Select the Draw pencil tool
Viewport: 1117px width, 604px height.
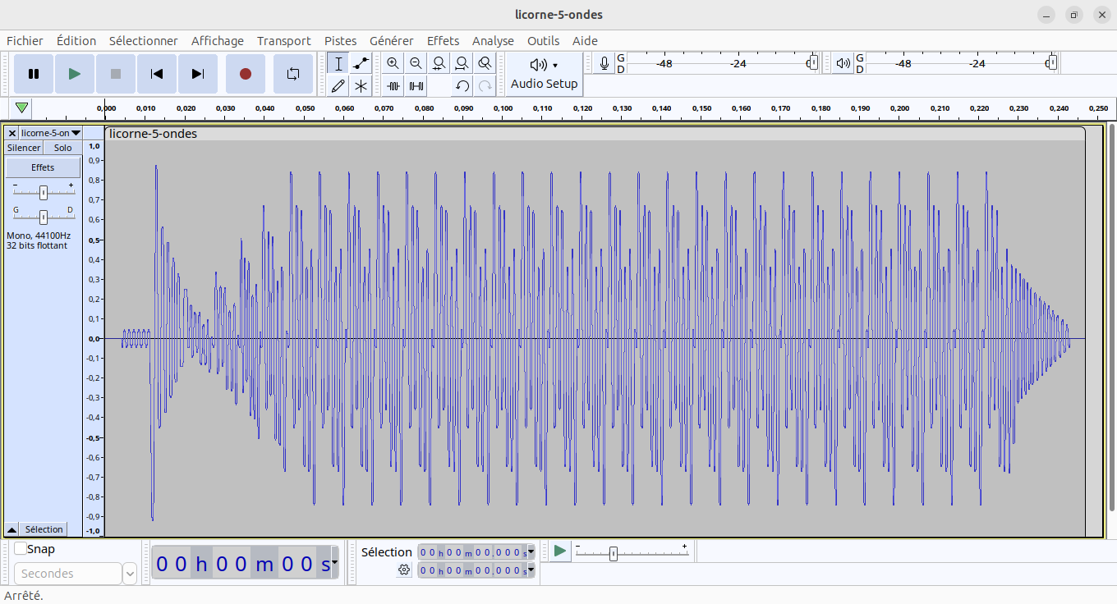point(338,85)
